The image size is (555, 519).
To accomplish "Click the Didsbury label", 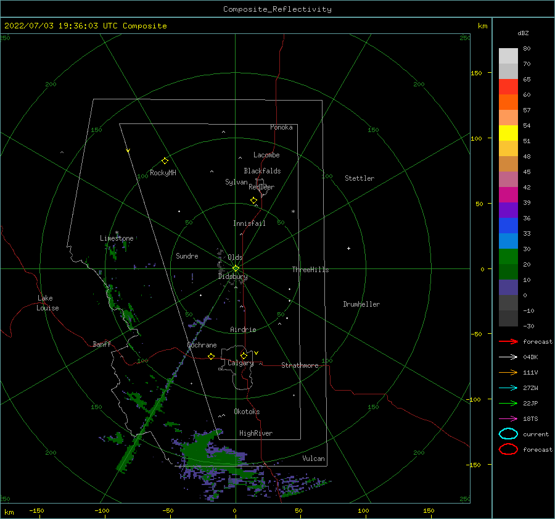I will 233,276.
